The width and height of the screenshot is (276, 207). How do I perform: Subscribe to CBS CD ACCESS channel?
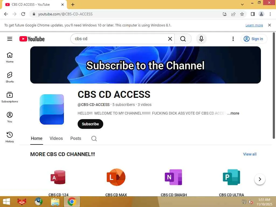pyautogui.click(x=90, y=124)
